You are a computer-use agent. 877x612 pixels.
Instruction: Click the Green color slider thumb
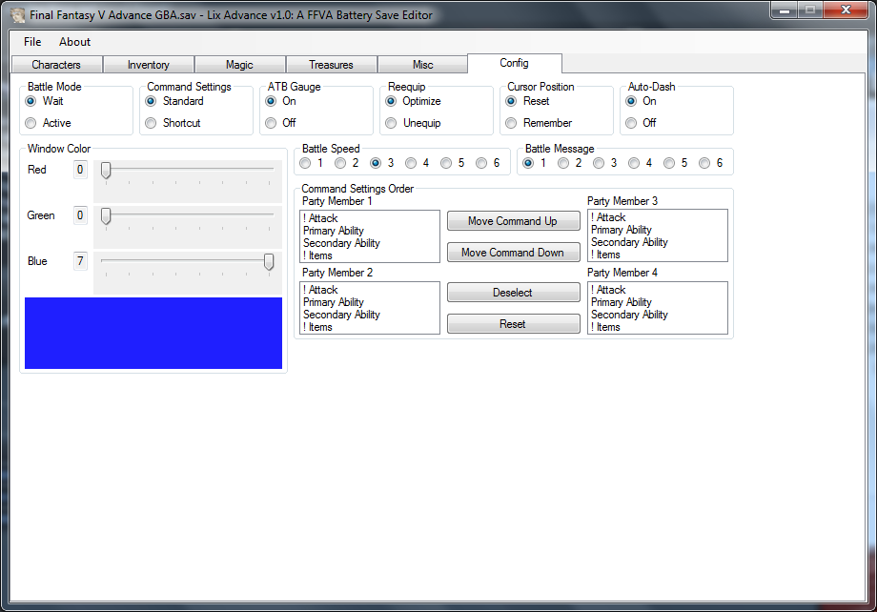click(106, 216)
